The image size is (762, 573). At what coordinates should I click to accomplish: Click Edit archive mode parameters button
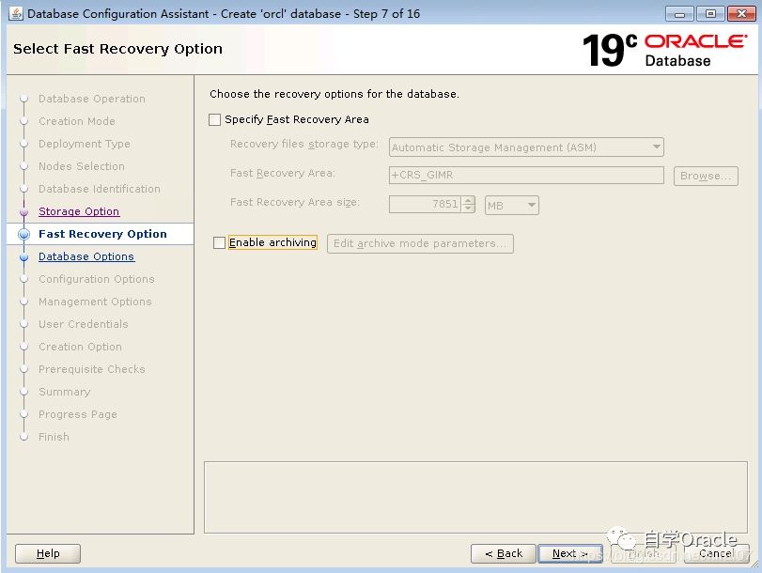(420, 244)
